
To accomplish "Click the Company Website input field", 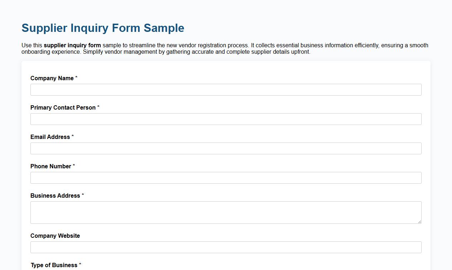I will pyautogui.click(x=226, y=247).
